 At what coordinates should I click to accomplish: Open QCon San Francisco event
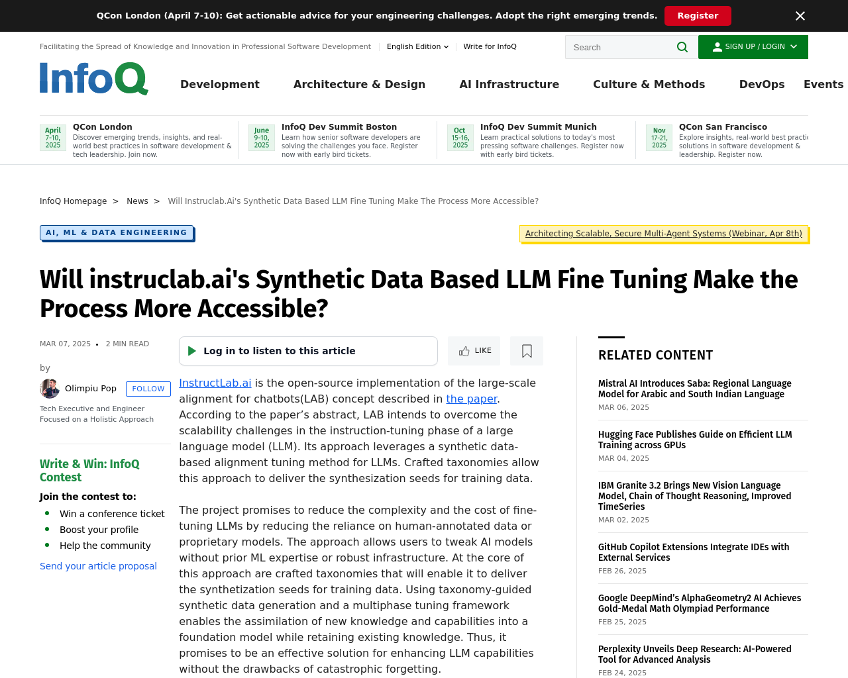coord(723,127)
